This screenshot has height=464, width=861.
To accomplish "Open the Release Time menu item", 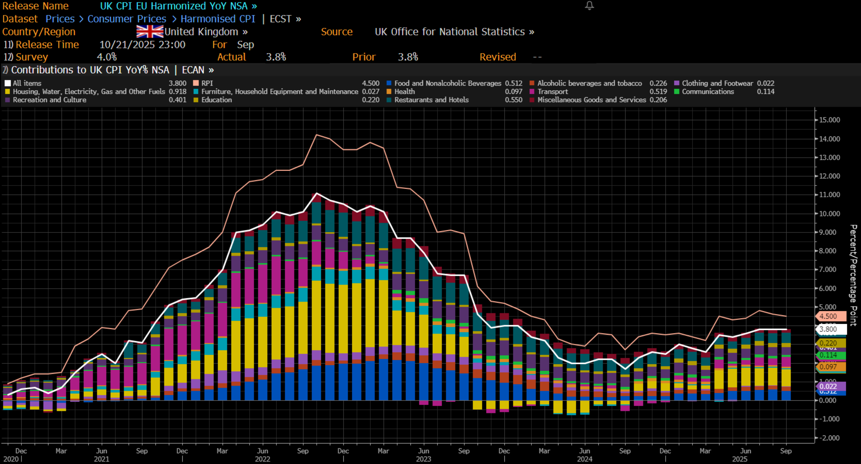I will click(47, 45).
